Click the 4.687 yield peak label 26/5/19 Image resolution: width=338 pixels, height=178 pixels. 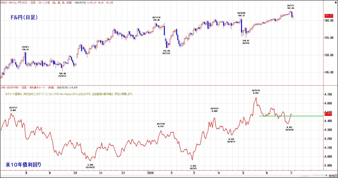click(256, 92)
